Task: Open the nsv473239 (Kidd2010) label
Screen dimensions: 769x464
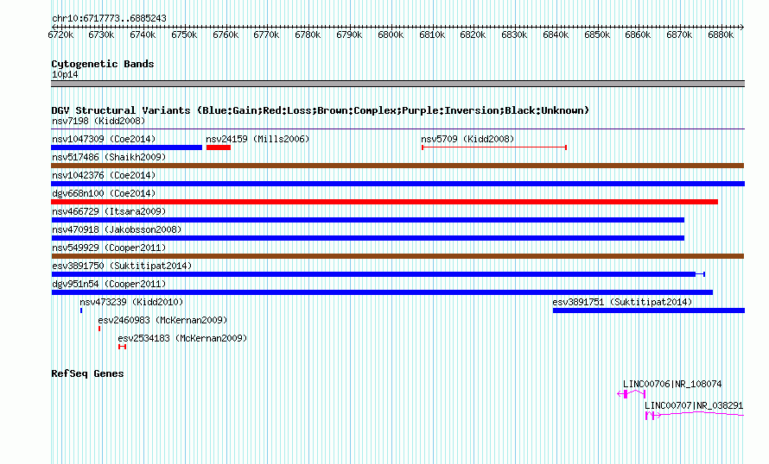Action: click(x=131, y=302)
